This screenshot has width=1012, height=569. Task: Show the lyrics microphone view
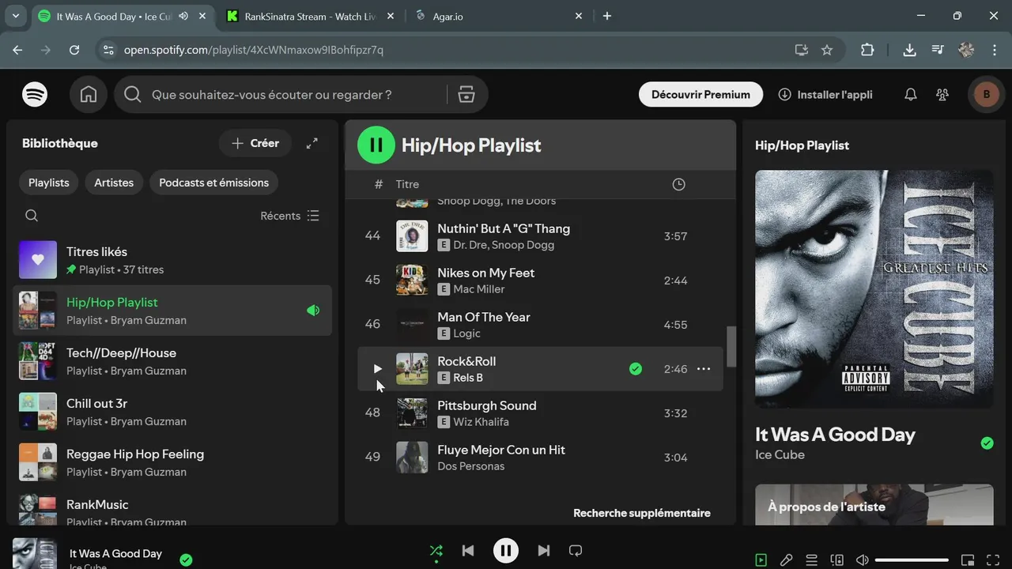[x=786, y=560]
